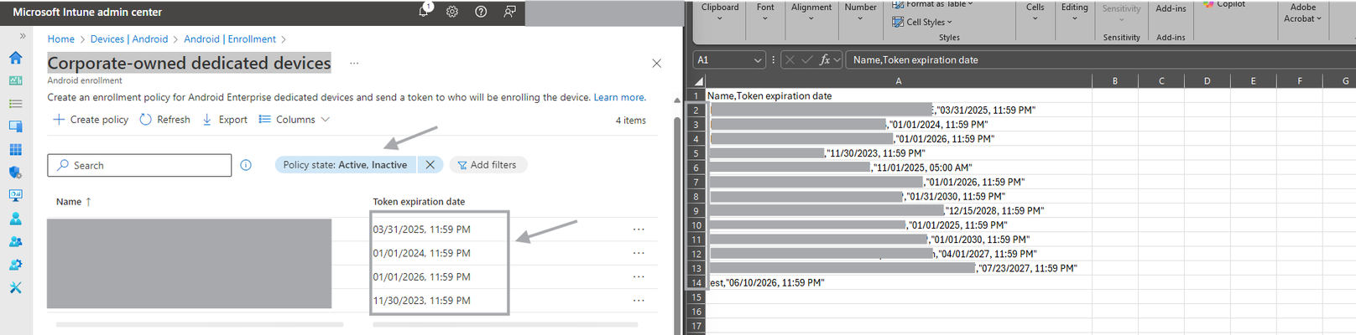Image resolution: width=1356 pixels, height=335 pixels.
Task: Expand Excel Number group
Action: click(x=860, y=12)
